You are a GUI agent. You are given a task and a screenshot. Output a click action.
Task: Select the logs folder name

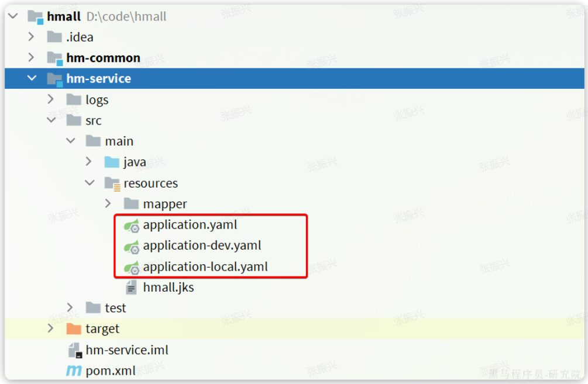tap(97, 100)
